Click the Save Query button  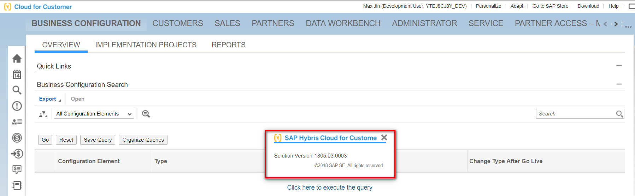click(x=98, y=140)
